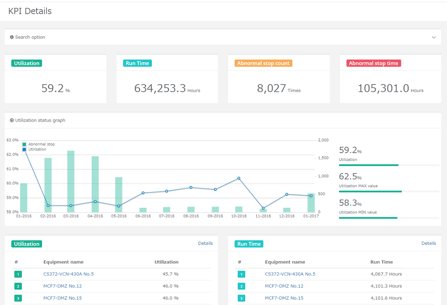Click the 05-2016 abnormal stop bar
Viewport: 447px width, 305px height.
pos(119,195)
